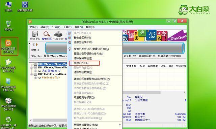Launch GHOST克隆 desktop shortcut
Viewport: 216px width, 129px height.
click(x=8, y=65)
